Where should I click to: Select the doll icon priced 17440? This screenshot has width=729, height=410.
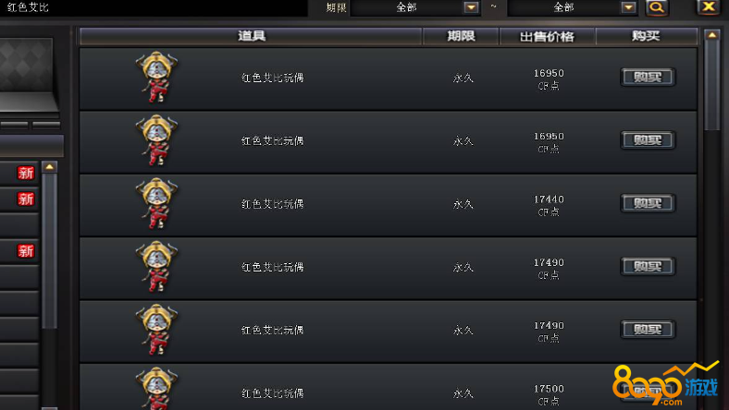click(x=156, y=203)
